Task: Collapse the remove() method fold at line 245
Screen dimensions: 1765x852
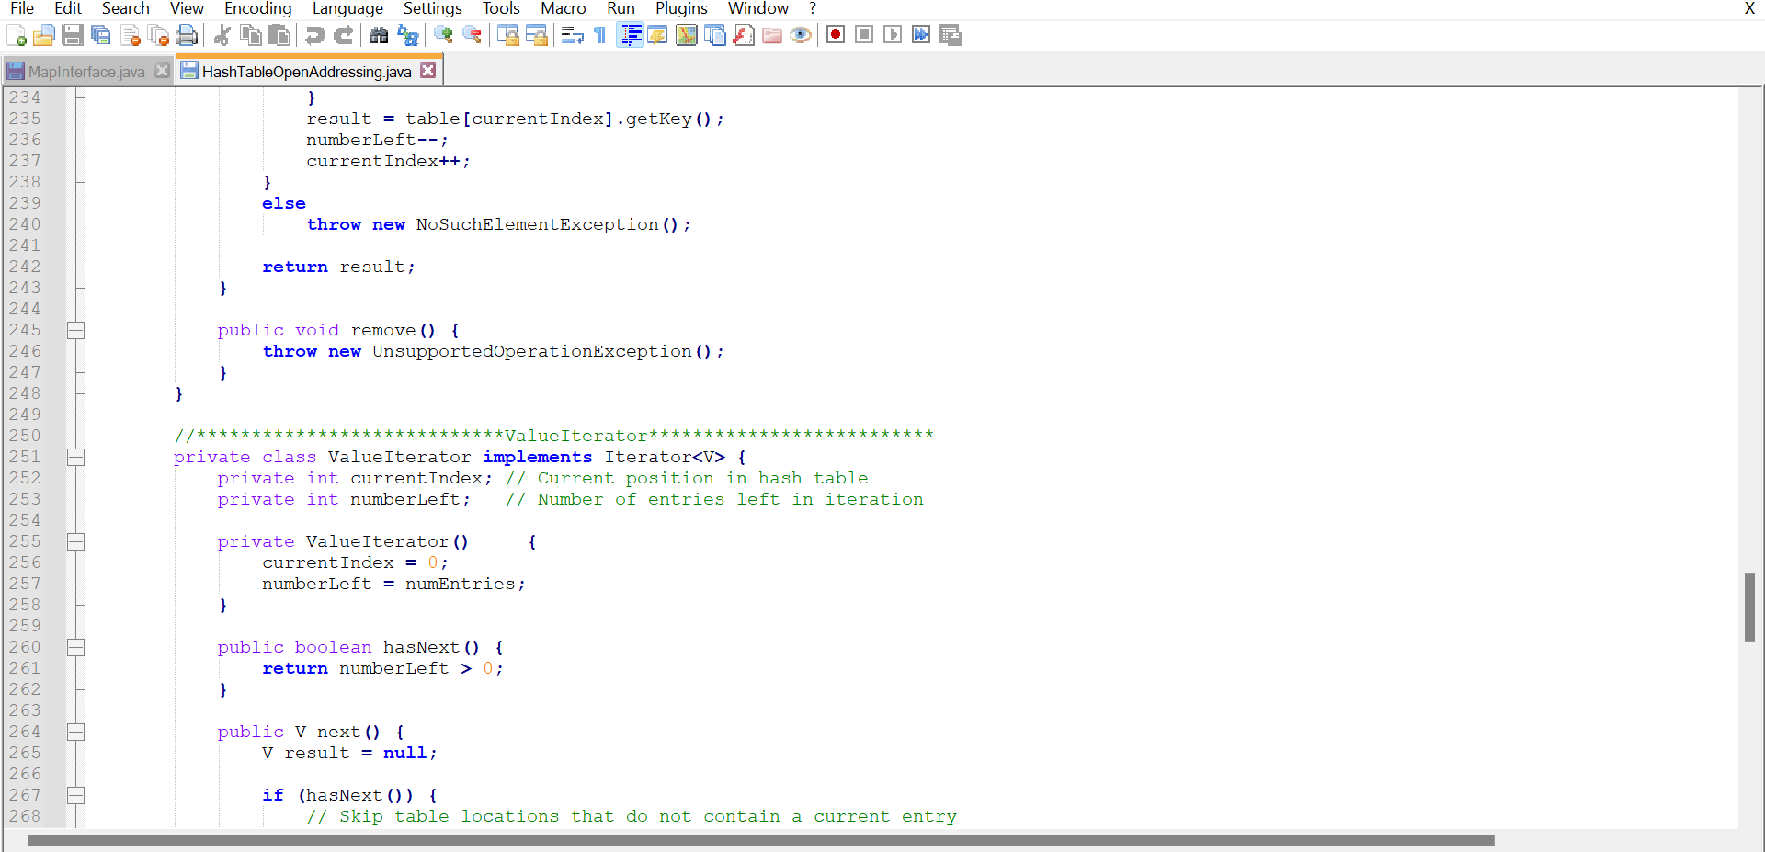Action: coord(76,330)
